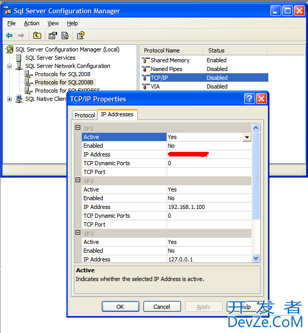The height and width of the screenshot is (333, 308).
Task: Click the Help toolbar icon
Action: (x=81, y=36)
